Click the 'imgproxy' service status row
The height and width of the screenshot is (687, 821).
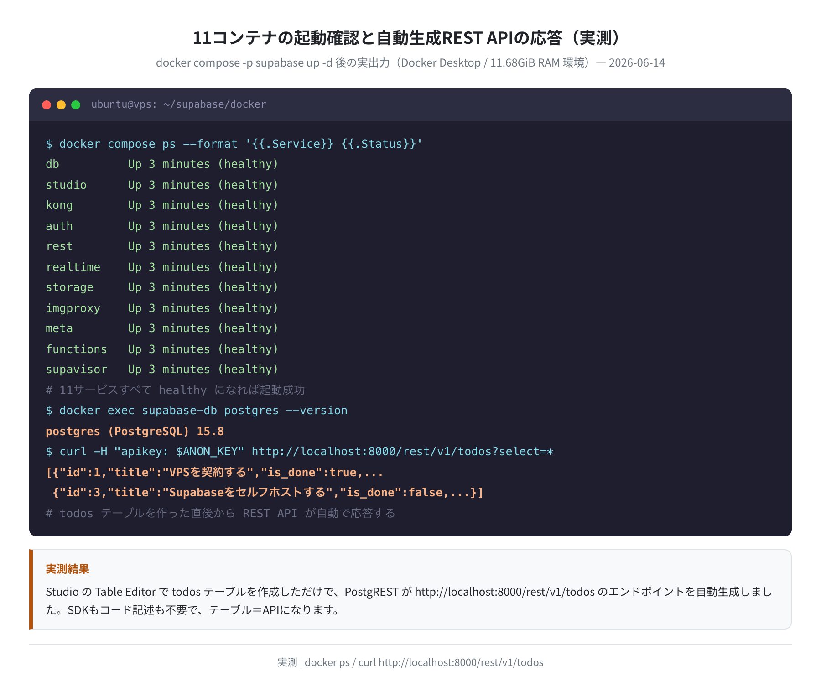pyautogui.click(x=162, y=308)
